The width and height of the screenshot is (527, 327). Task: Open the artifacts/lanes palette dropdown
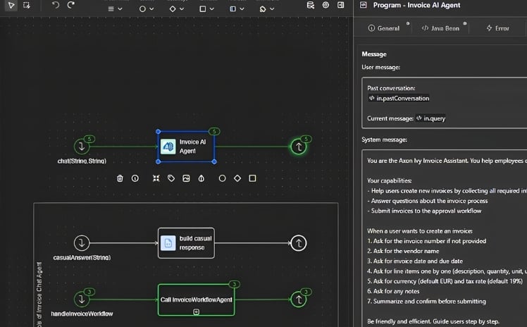point(237,9)
